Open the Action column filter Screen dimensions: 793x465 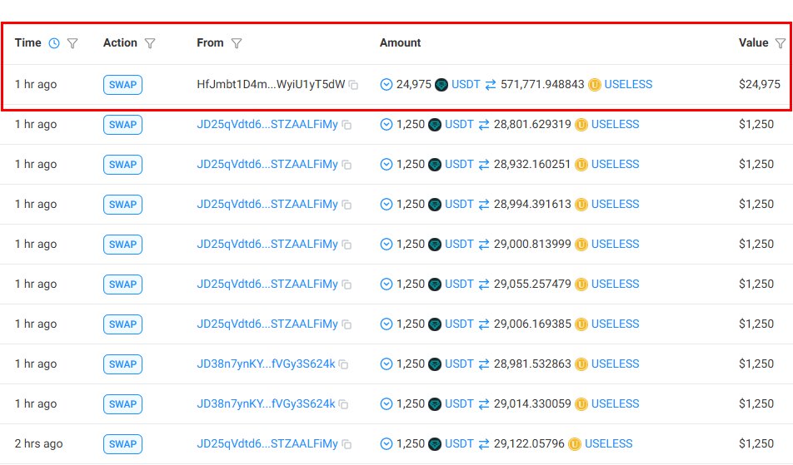[x=150, y=43]
